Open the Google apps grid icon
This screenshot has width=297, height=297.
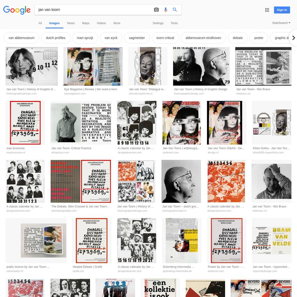pos(267,10)
